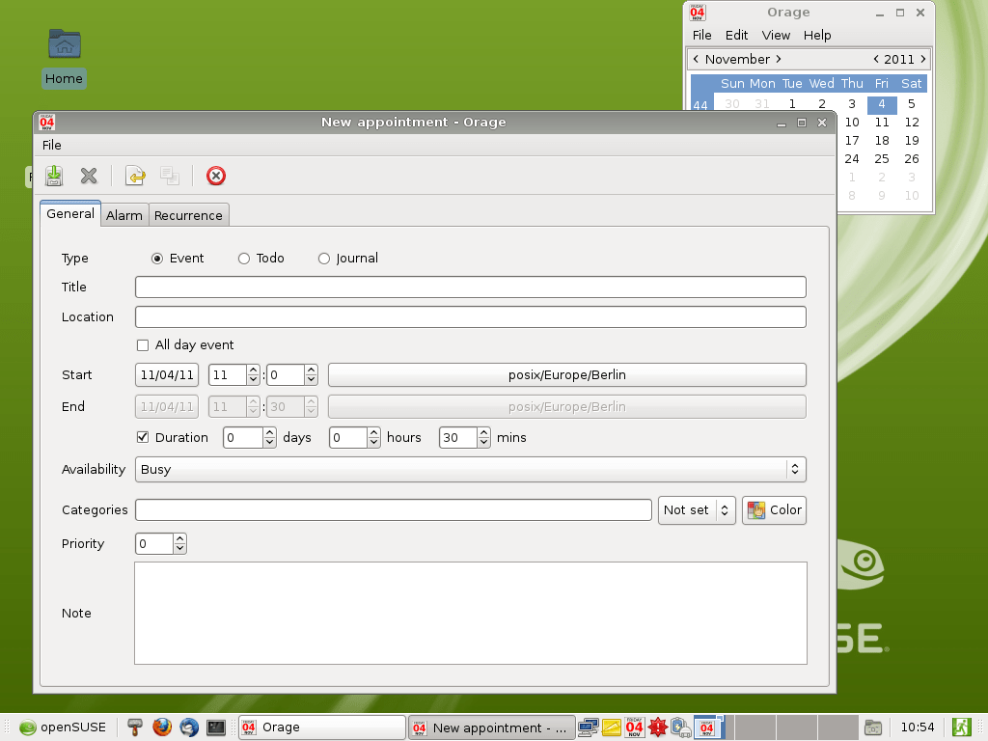Open the File menu of the appointment window

coord(51,145)
